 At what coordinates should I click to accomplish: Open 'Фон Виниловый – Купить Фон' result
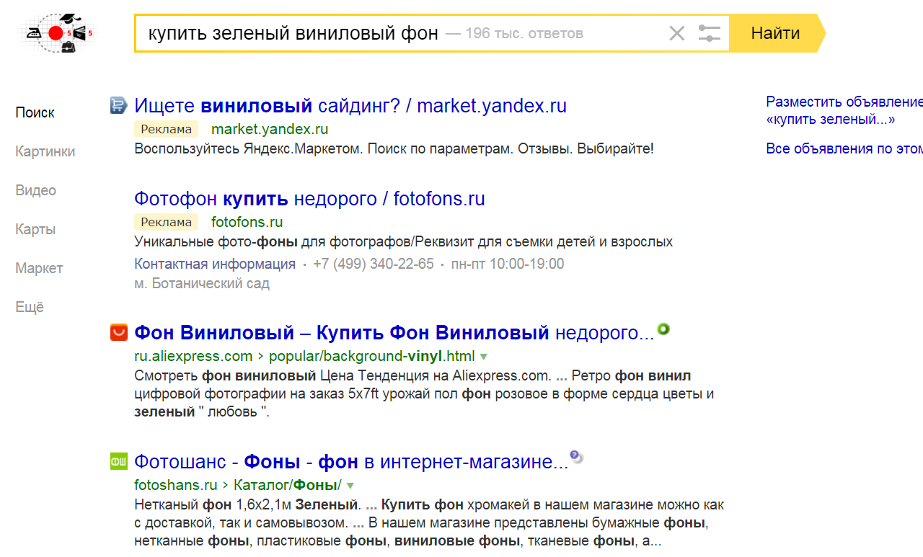394,333
